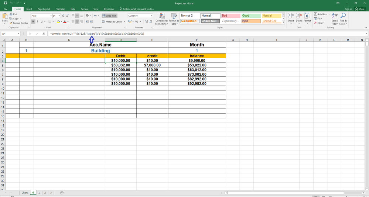Decrease font size with the smaller A icon
Screen dimensions: 369x197
coord(67,15)
